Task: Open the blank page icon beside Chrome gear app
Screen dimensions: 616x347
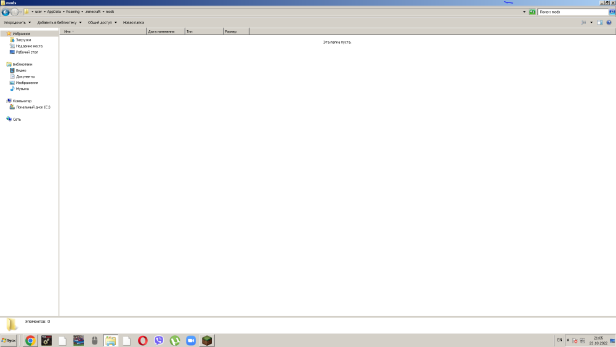Action: tap(62, 340)
